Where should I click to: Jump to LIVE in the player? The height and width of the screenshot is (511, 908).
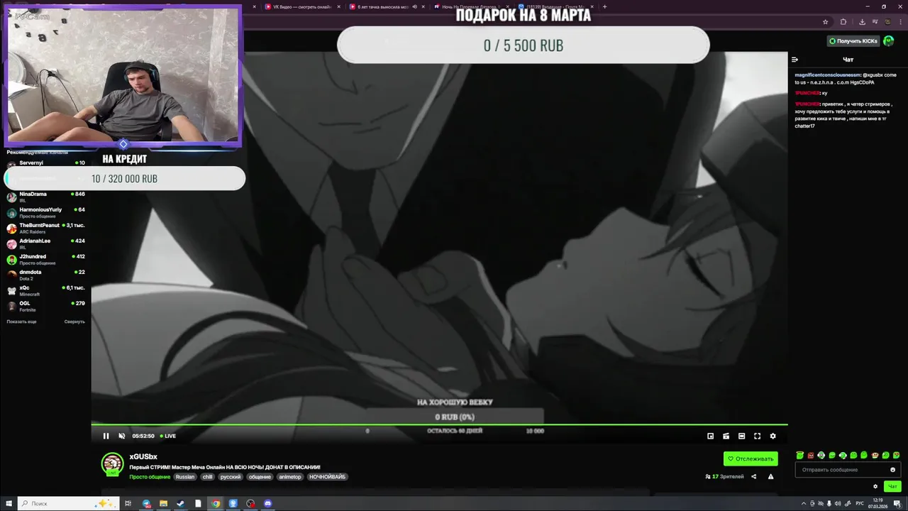[168, 436]
